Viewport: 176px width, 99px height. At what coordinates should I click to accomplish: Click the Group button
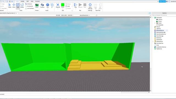tap(68, 4)
